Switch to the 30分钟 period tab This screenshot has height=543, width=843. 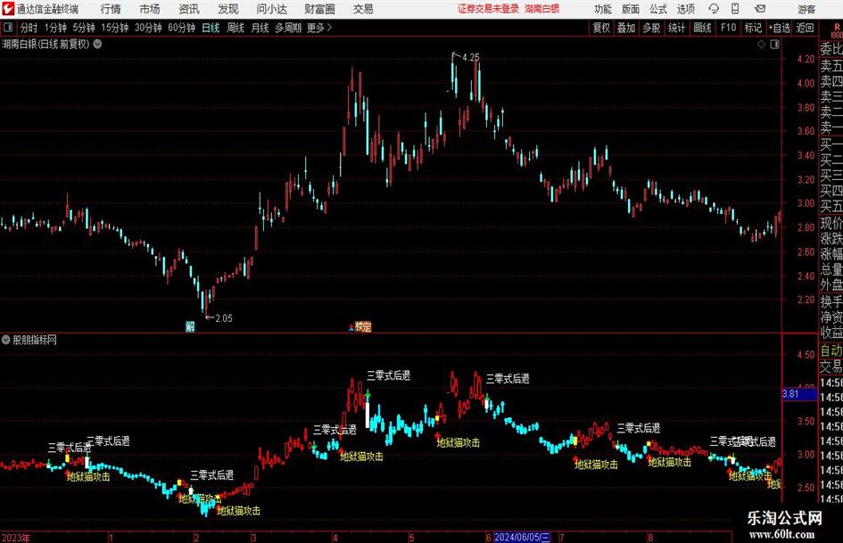[x=148, y=28]
